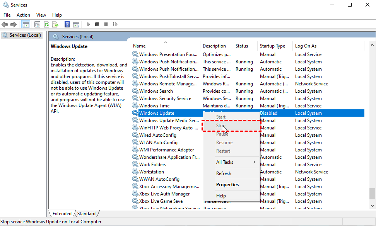Open the Properties toolbar icon
This screenshot has width=376, height=226.
click(x=37, y=24)
